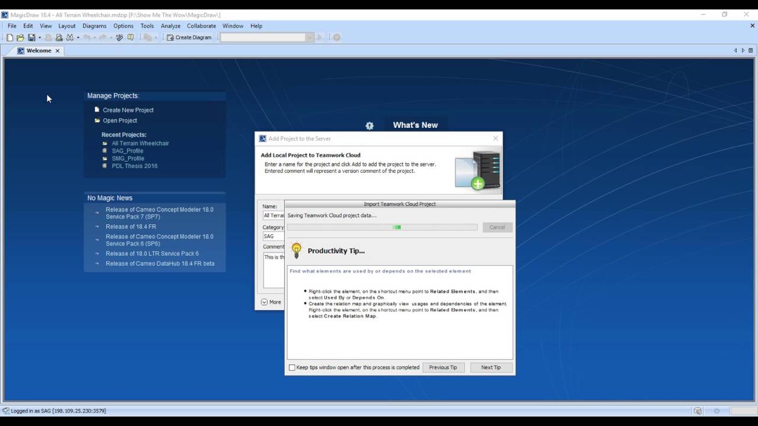Click the Create Diagram toolbar button
758x426 pixels.
[x=189, y=37]
